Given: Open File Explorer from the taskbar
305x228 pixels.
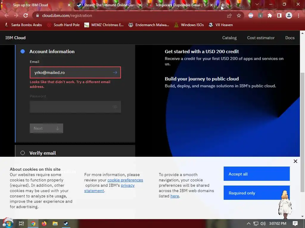Looking at the screenshot, I should pyautogui.click(x=55, y=224).
